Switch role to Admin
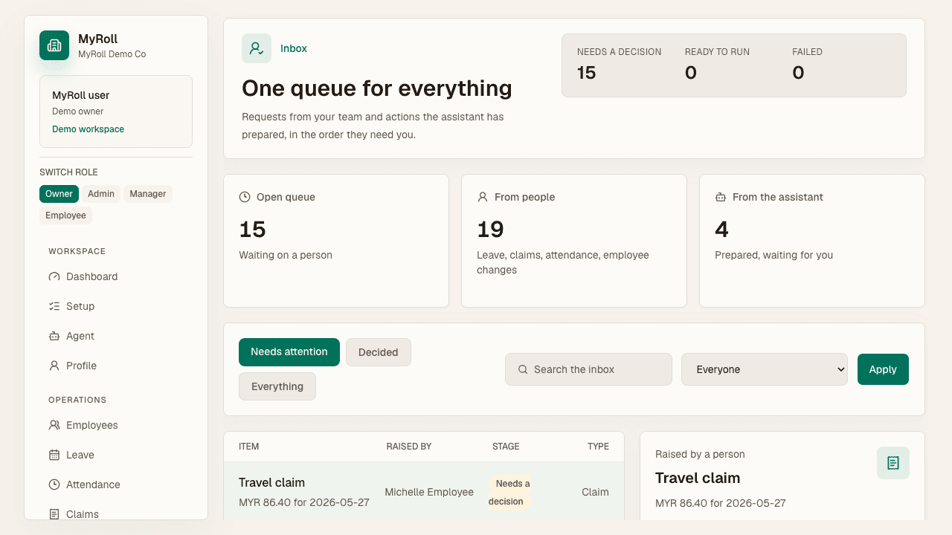The width and height of the screenshot is (952, 535). point(101,194)
